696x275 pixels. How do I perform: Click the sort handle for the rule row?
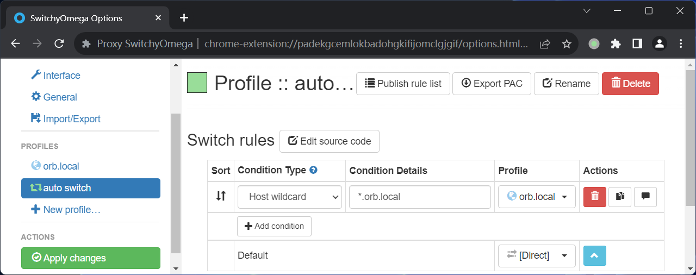(221, 196)
